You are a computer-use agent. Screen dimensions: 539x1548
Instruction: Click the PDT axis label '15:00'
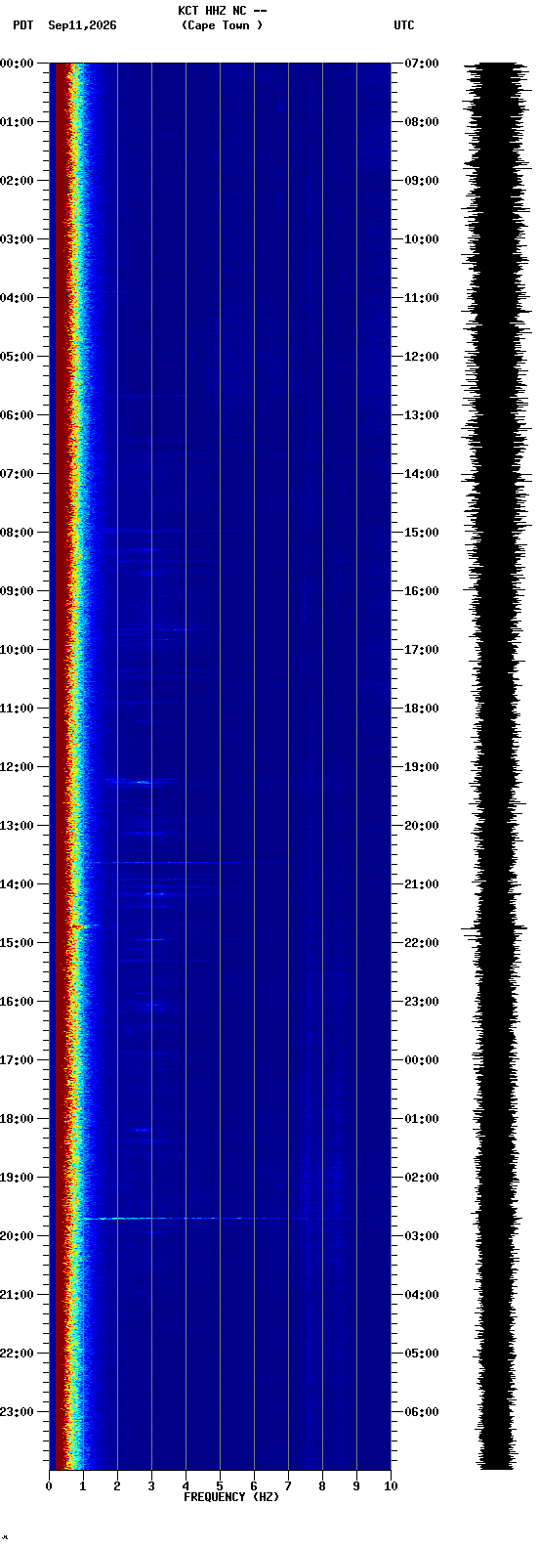click(x=18, y=943)
